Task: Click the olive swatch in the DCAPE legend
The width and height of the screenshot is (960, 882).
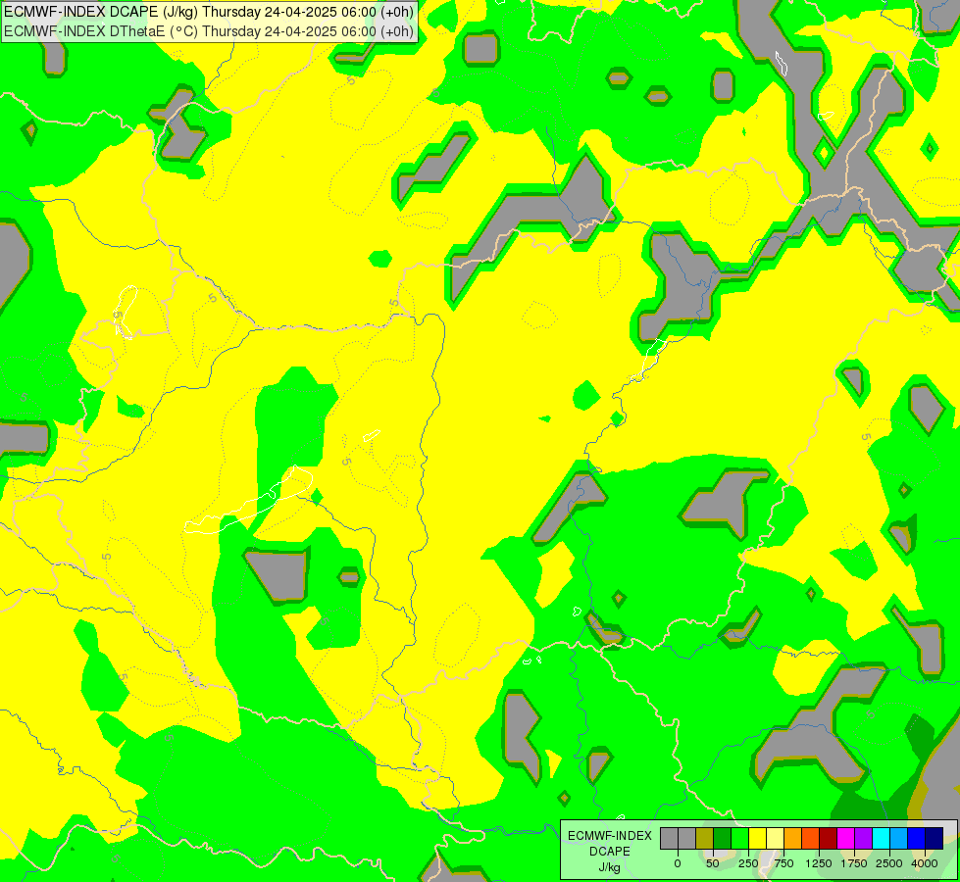Action: pyautogui.click(x=705, y=839)
